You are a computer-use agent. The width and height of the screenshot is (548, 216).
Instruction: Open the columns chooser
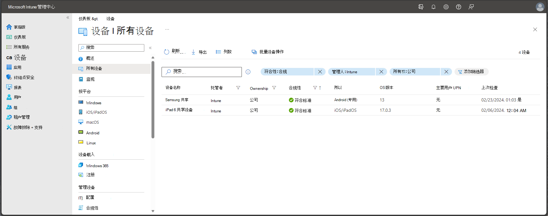coord(224,52)
